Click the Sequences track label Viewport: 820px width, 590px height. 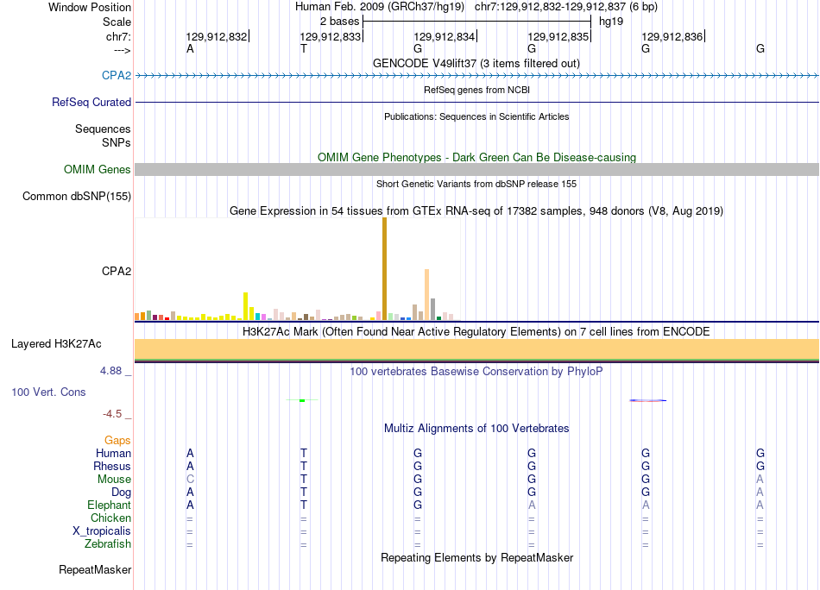(103, 129)
